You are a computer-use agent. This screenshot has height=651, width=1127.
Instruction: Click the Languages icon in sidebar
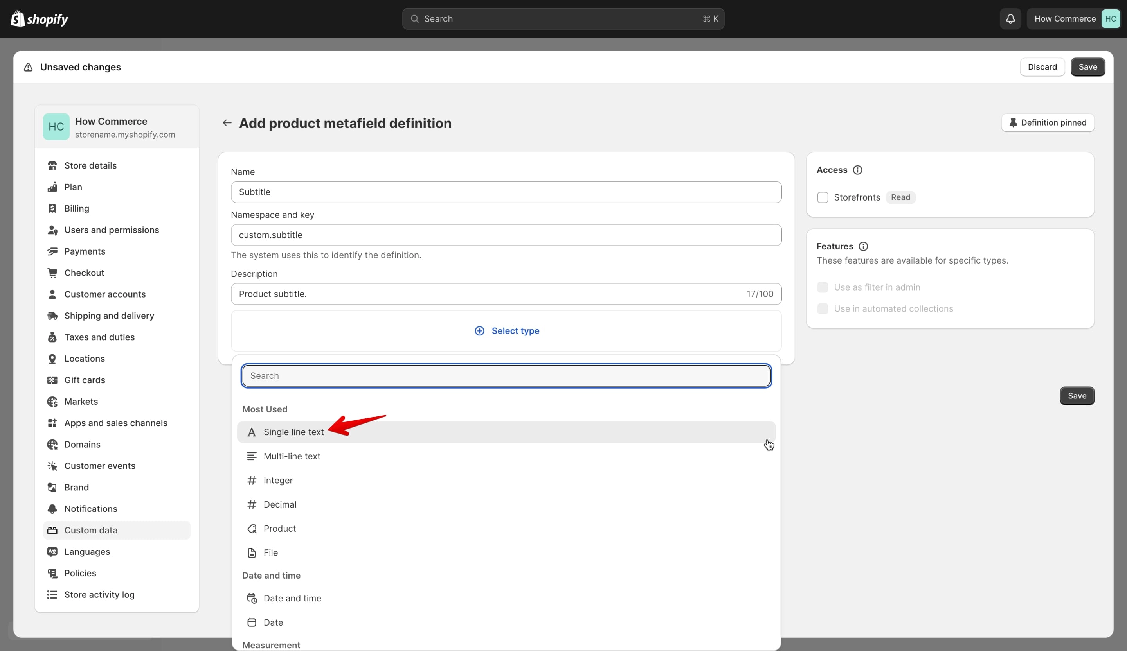tap(52, 551)
